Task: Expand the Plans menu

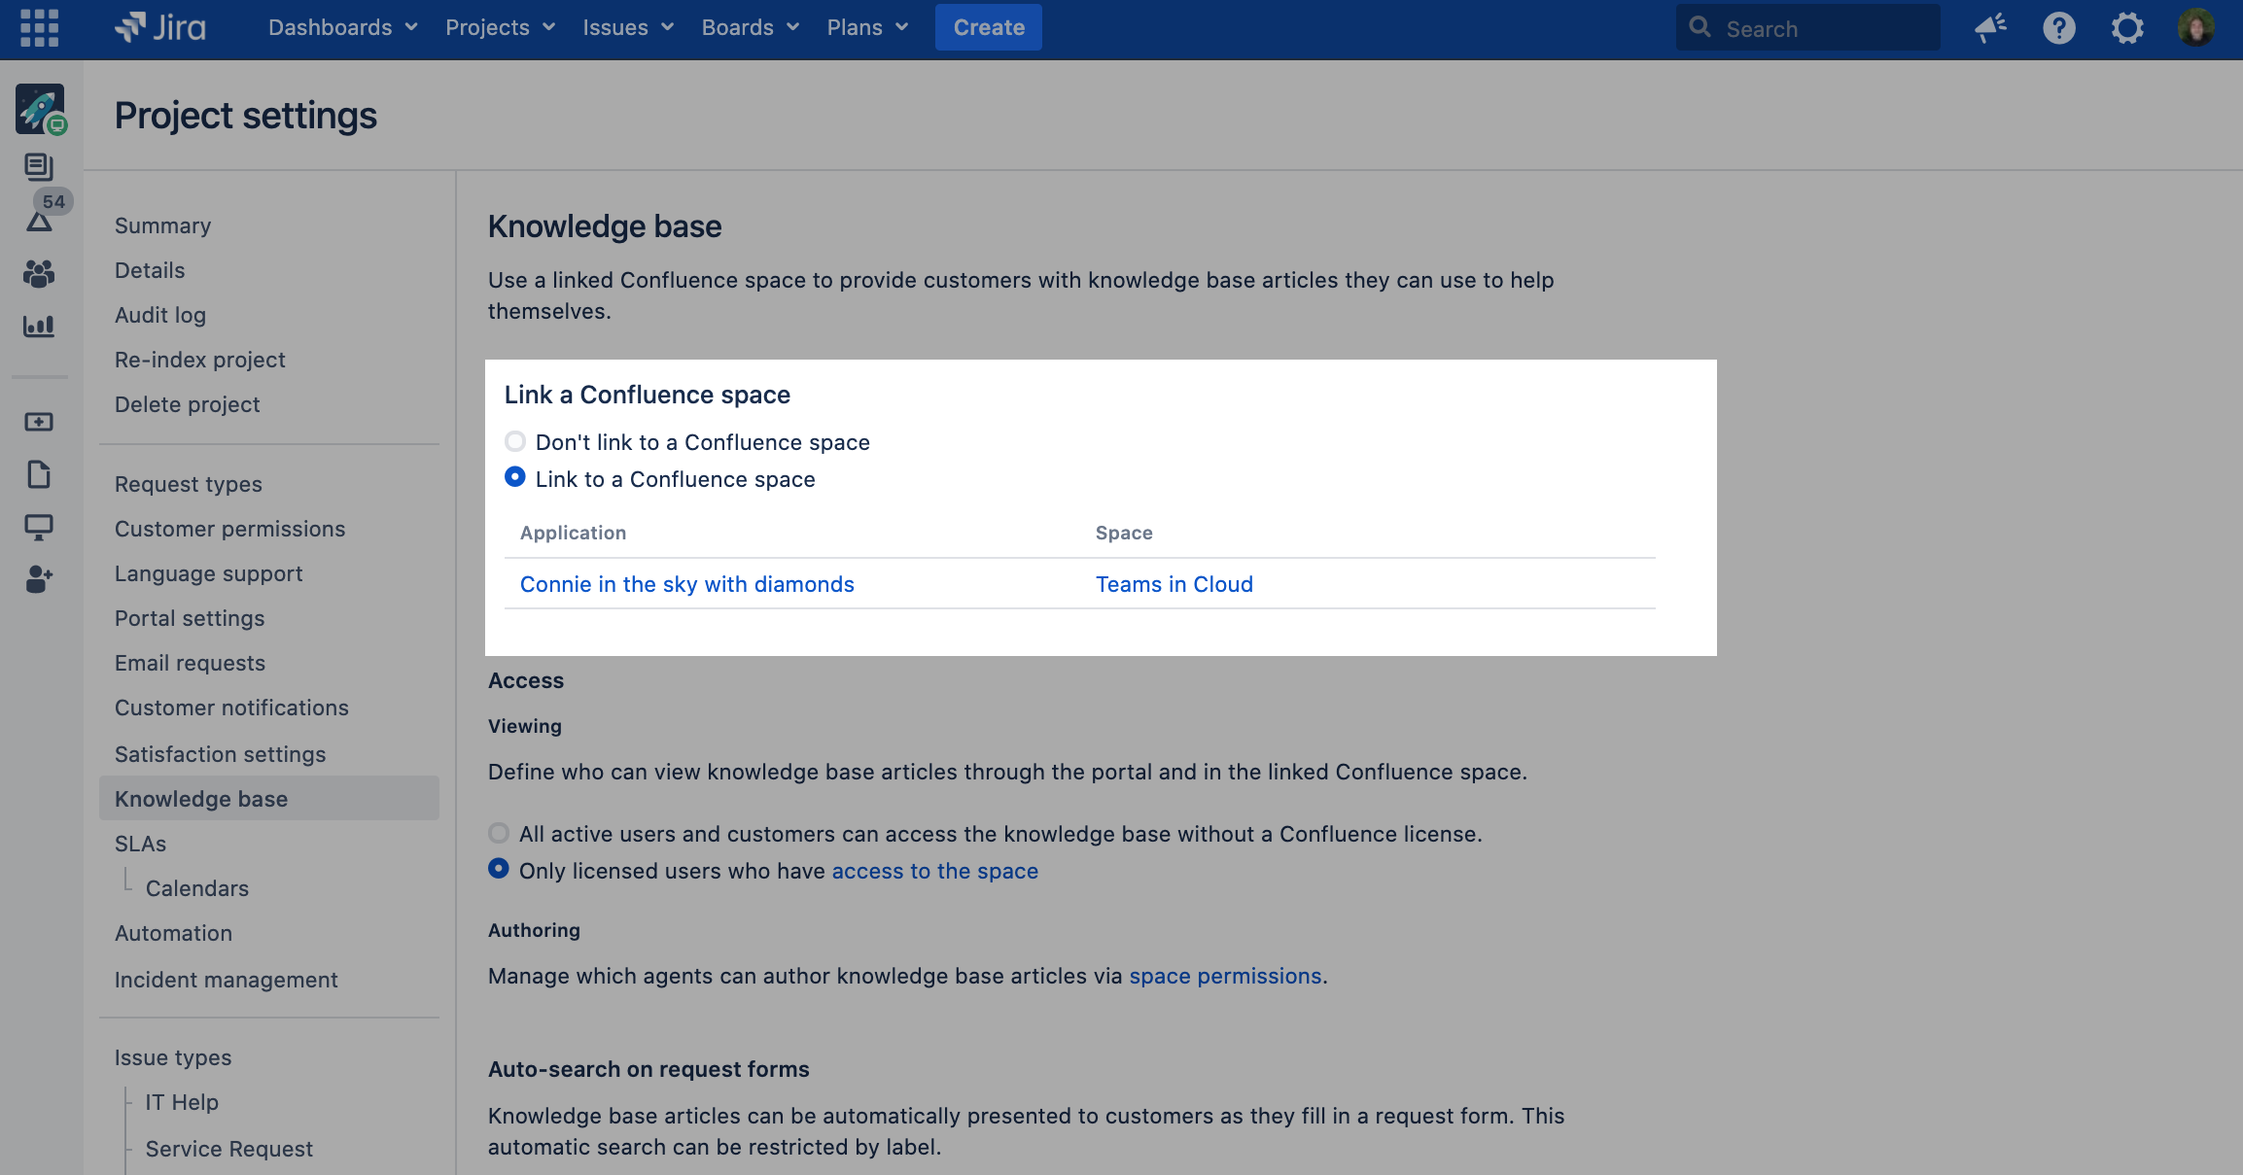Action: point(866,27)
